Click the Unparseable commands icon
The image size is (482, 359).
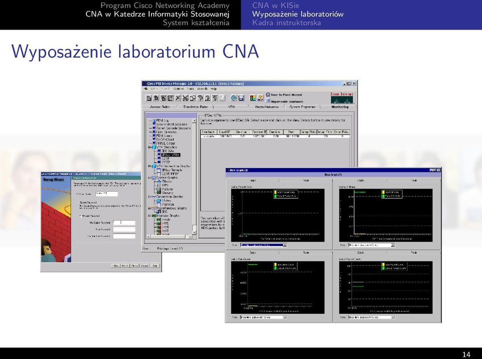pos(268,101)
